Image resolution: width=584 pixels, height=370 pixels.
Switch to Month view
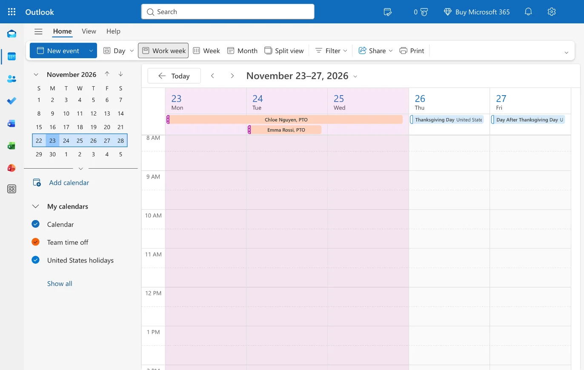point(242,51)
